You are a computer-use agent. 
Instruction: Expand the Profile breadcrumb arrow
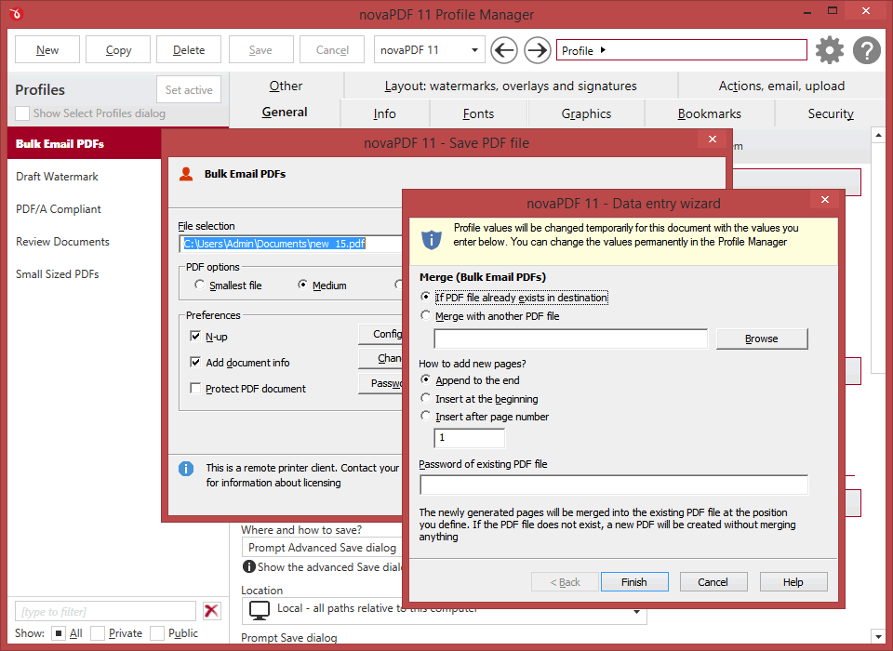point(603,50)
